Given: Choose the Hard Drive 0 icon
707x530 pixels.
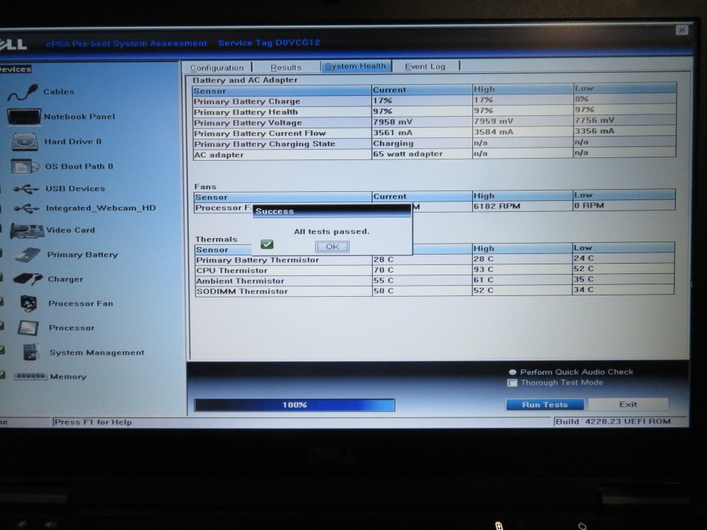Looking at the screenshot, I should coord(25,141).
